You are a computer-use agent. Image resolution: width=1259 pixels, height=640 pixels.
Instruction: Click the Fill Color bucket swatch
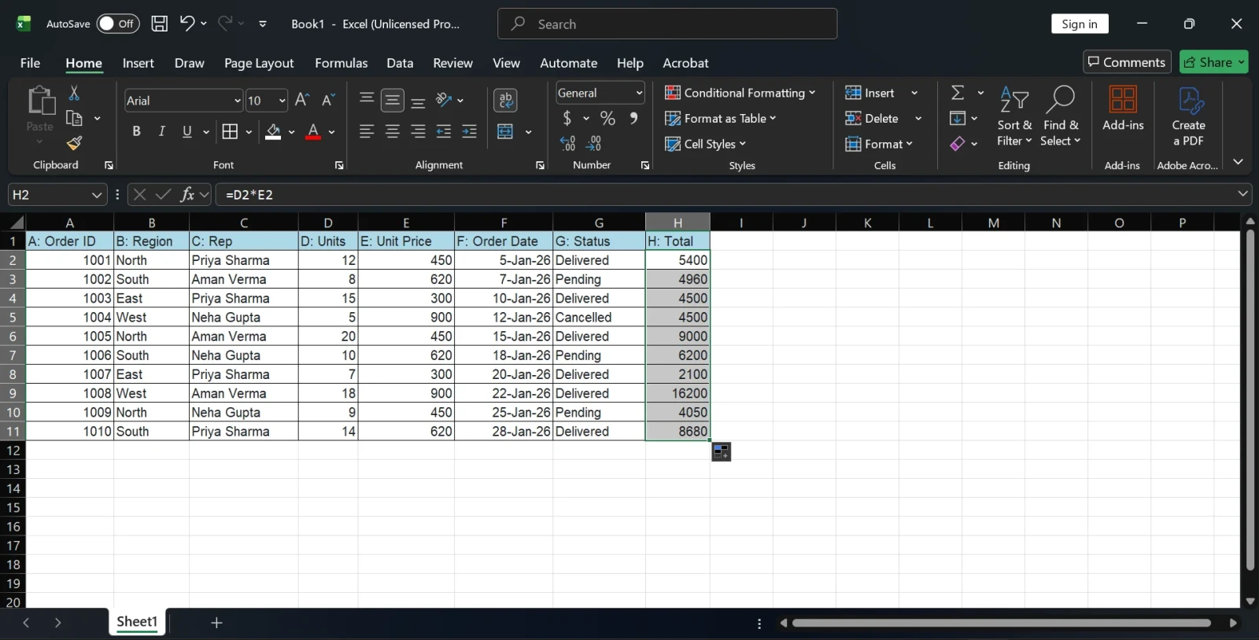click(x=273, y=131)
